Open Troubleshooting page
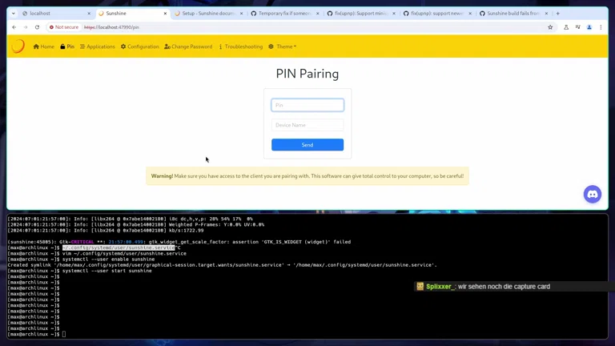The image size is (615, 346). [x=240, y=46]
